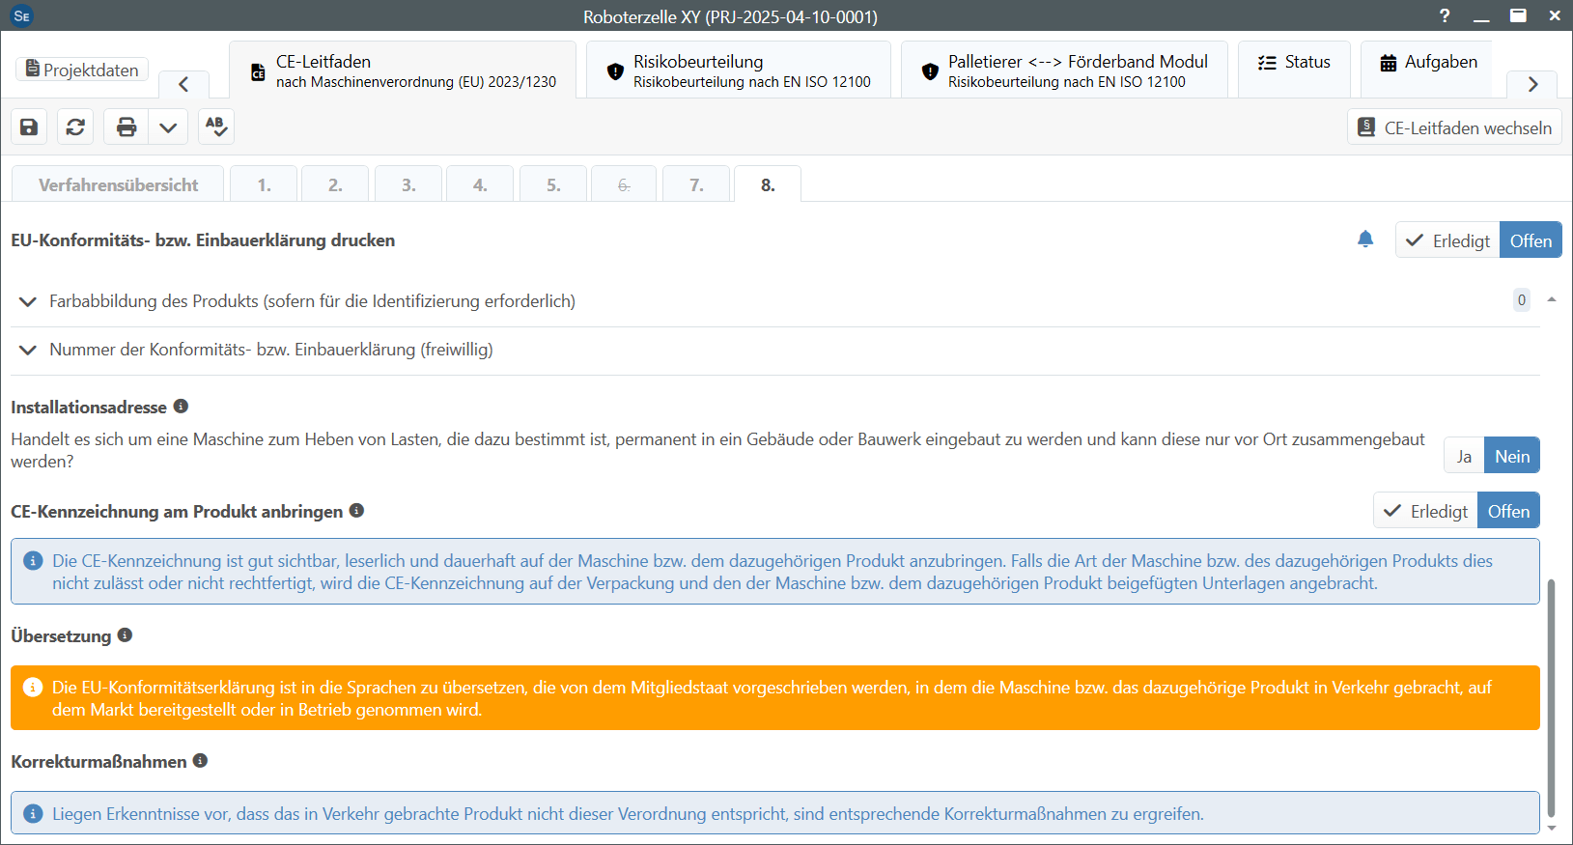Click the scrollbar down arrow
Screen dimensions: 1573x845
point(1552,828)
